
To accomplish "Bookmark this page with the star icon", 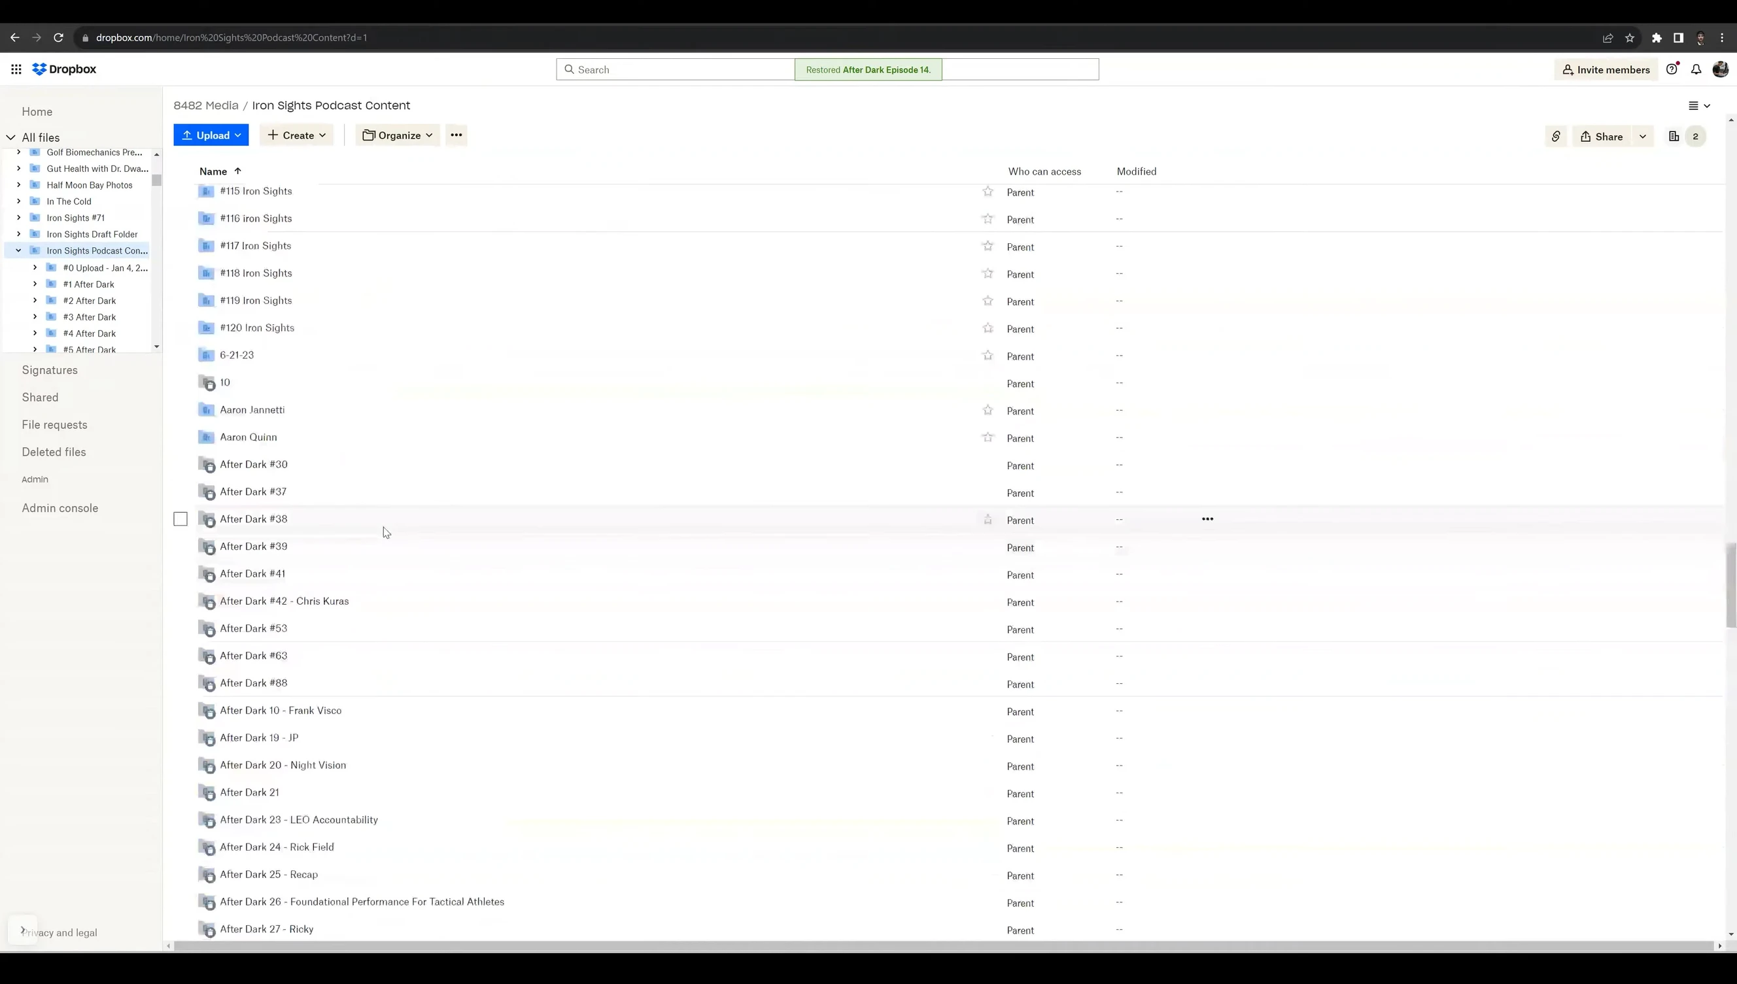I will 1630,38.
